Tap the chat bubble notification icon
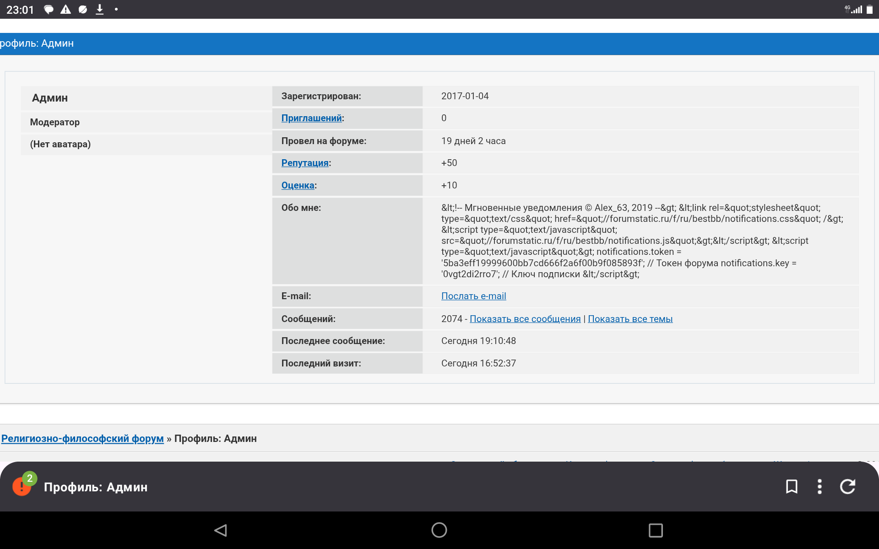879x549 pixels. click(x=49, y=9)
